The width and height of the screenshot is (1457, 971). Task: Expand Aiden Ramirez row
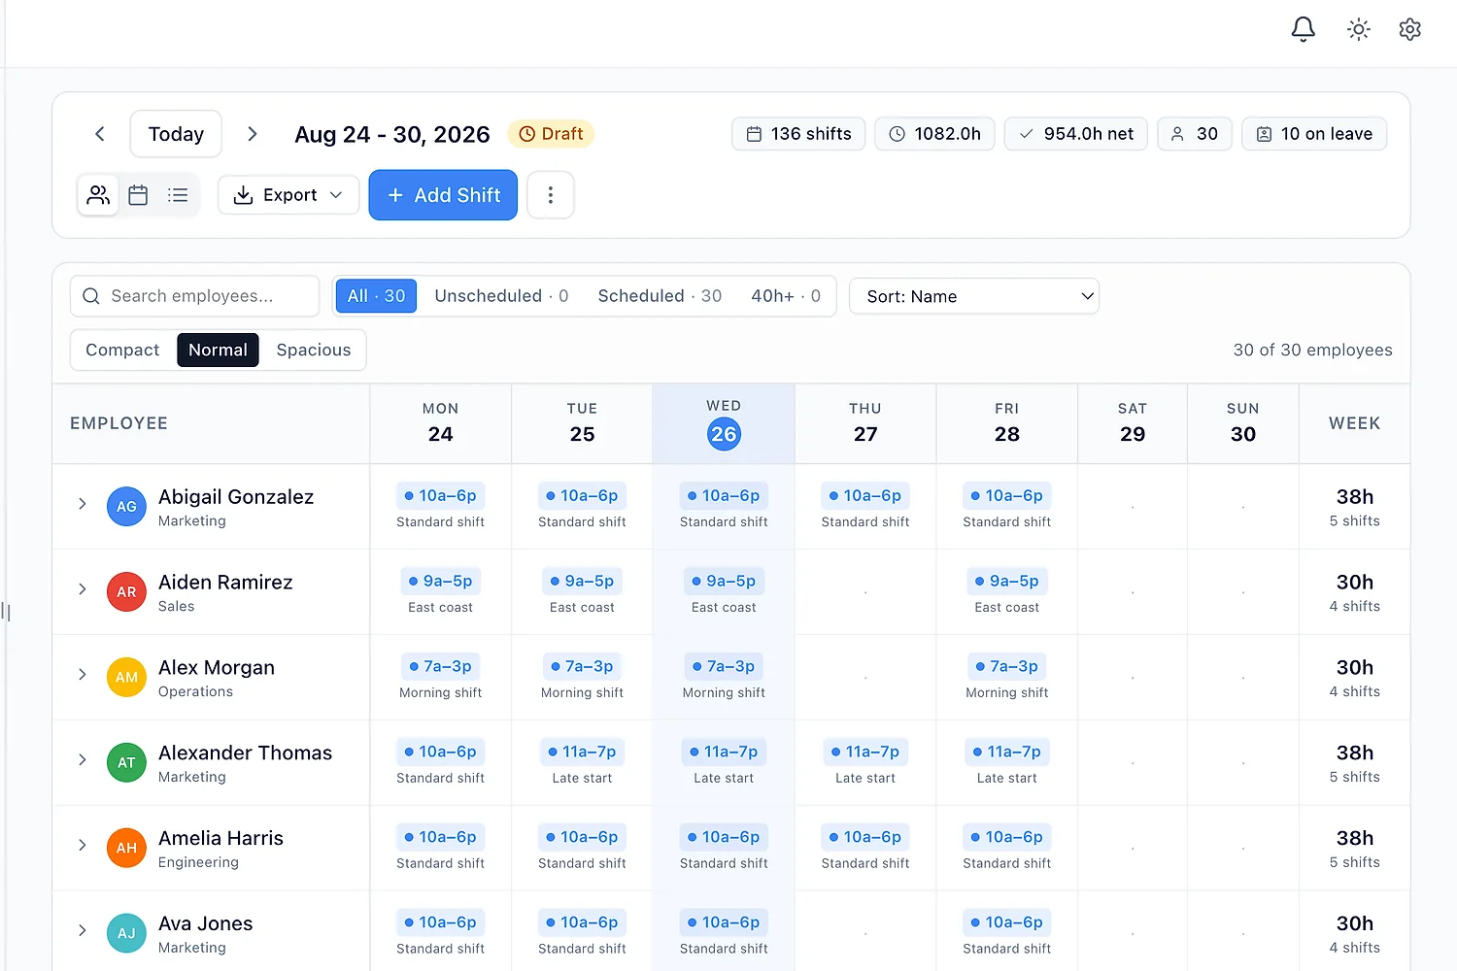pyautogui.click(x=83, y=589)
